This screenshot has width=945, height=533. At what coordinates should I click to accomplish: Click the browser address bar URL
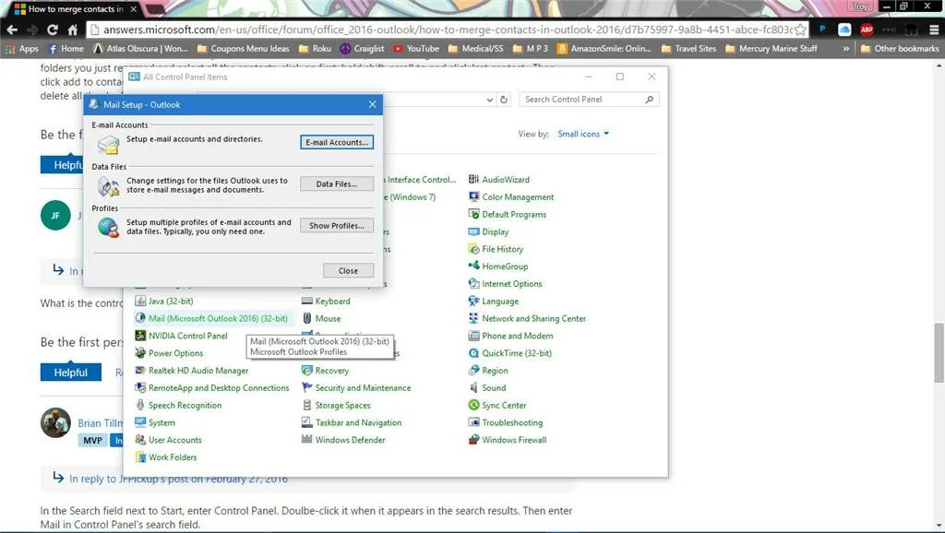tap(447, 30)
